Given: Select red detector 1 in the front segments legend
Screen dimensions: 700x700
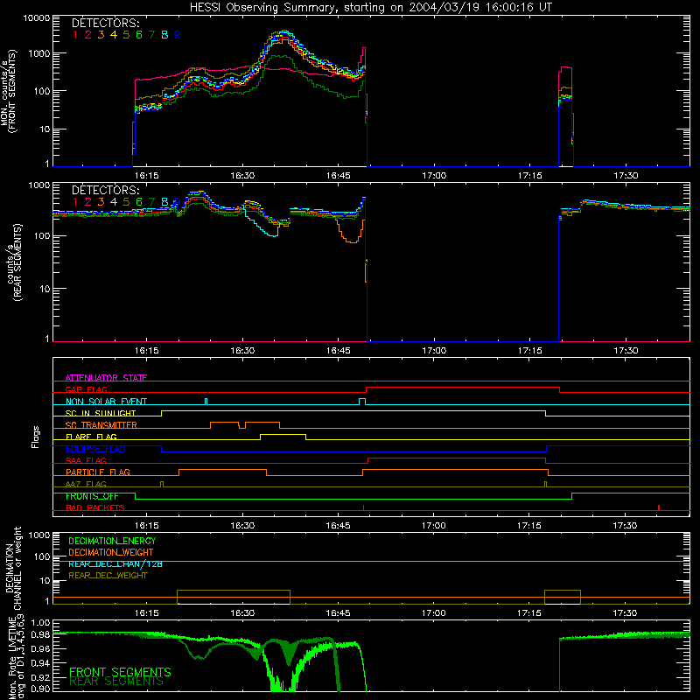Looking at the screenshot, I should 75,35.
